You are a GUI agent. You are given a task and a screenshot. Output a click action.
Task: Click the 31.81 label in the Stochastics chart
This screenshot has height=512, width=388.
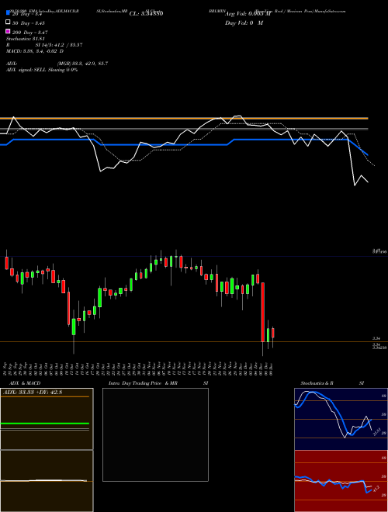(376, 431)
